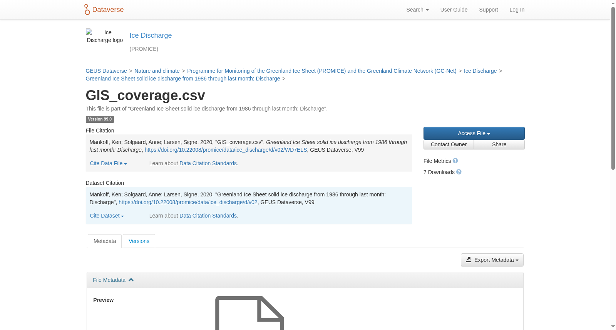Go to the User Guide
Image resolution: width=616 pixels, height=330 pixels.
[x=454, y=10]
